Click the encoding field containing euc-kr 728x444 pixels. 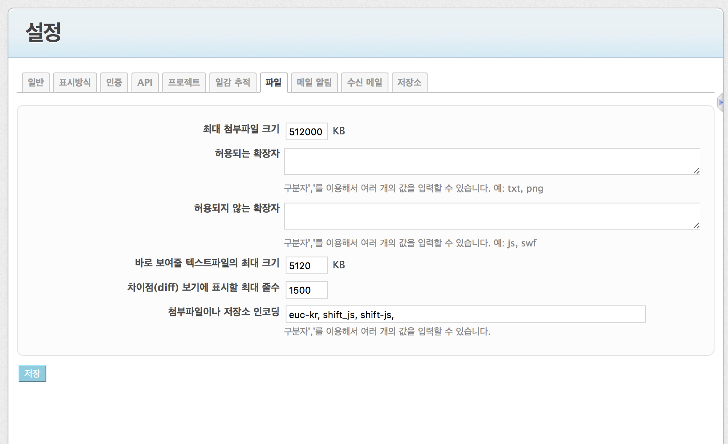[465, 315]
